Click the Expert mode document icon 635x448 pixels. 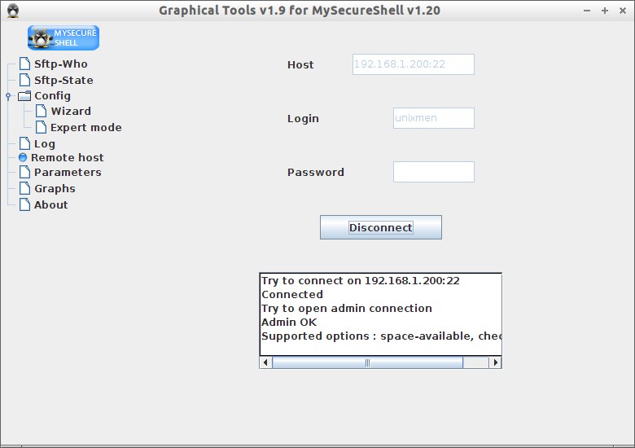point(42,127)
